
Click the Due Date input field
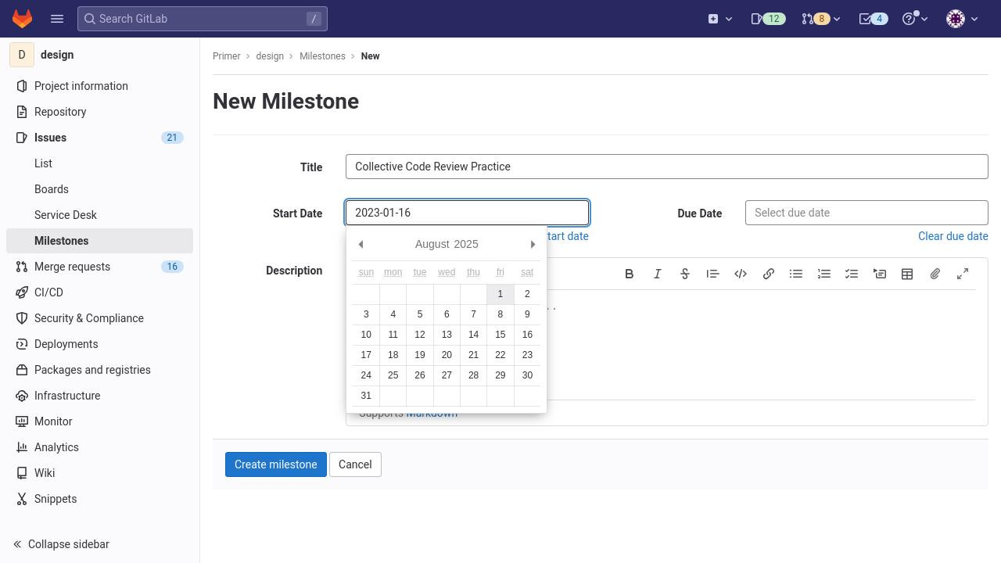[x=866, y=213]
